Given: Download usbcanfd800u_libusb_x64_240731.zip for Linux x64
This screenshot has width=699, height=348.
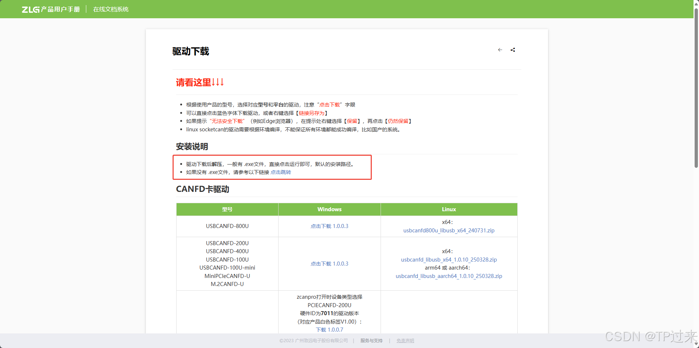Looking at the screenshot, I should pos(448,230).
